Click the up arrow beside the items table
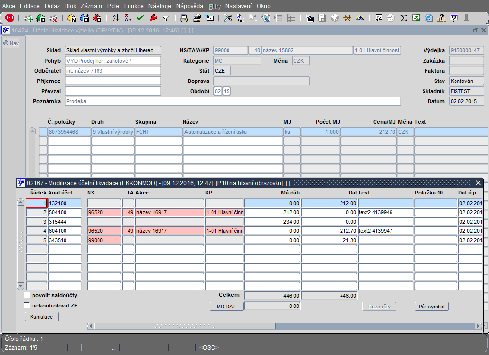 pyautogui.click(x=32, y=131)
